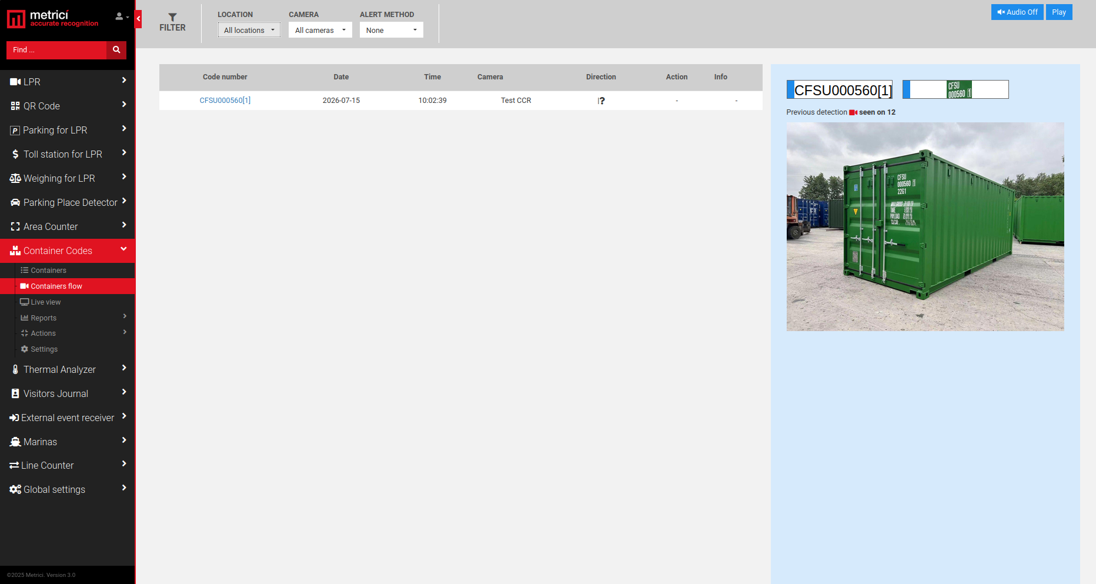
Task: Click the search magnifier button
Action: coord(116,50)
